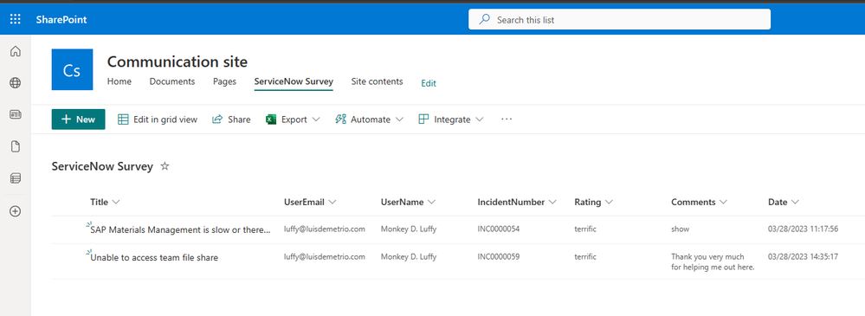Image resolution: width=865 pixels, height=316 pixels.
Task: Open the Communication site title
Action: click(178, 61)
